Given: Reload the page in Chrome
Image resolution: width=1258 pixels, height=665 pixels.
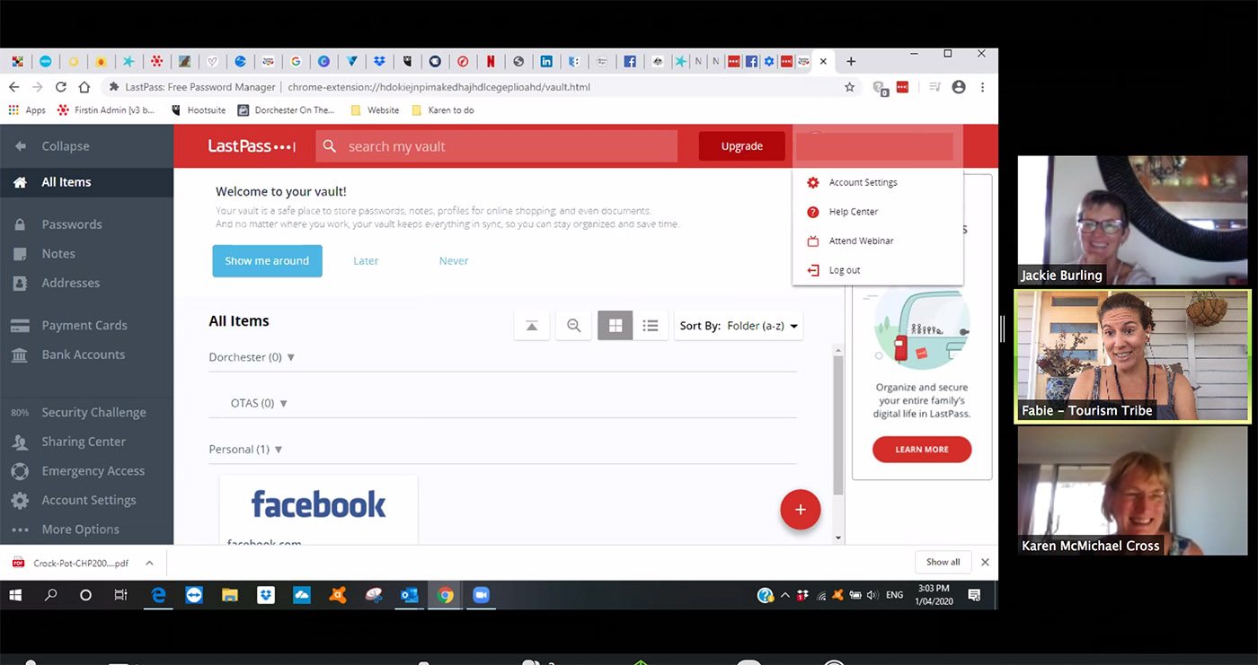Looking at the screenshot, I should (60, 87).
